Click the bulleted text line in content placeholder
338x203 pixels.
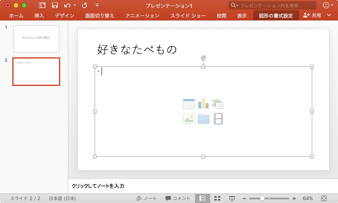(203, 71)
